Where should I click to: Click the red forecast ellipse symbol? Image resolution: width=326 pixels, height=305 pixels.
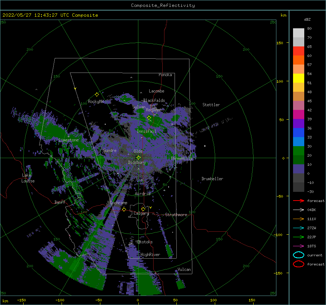coord(298,264)
